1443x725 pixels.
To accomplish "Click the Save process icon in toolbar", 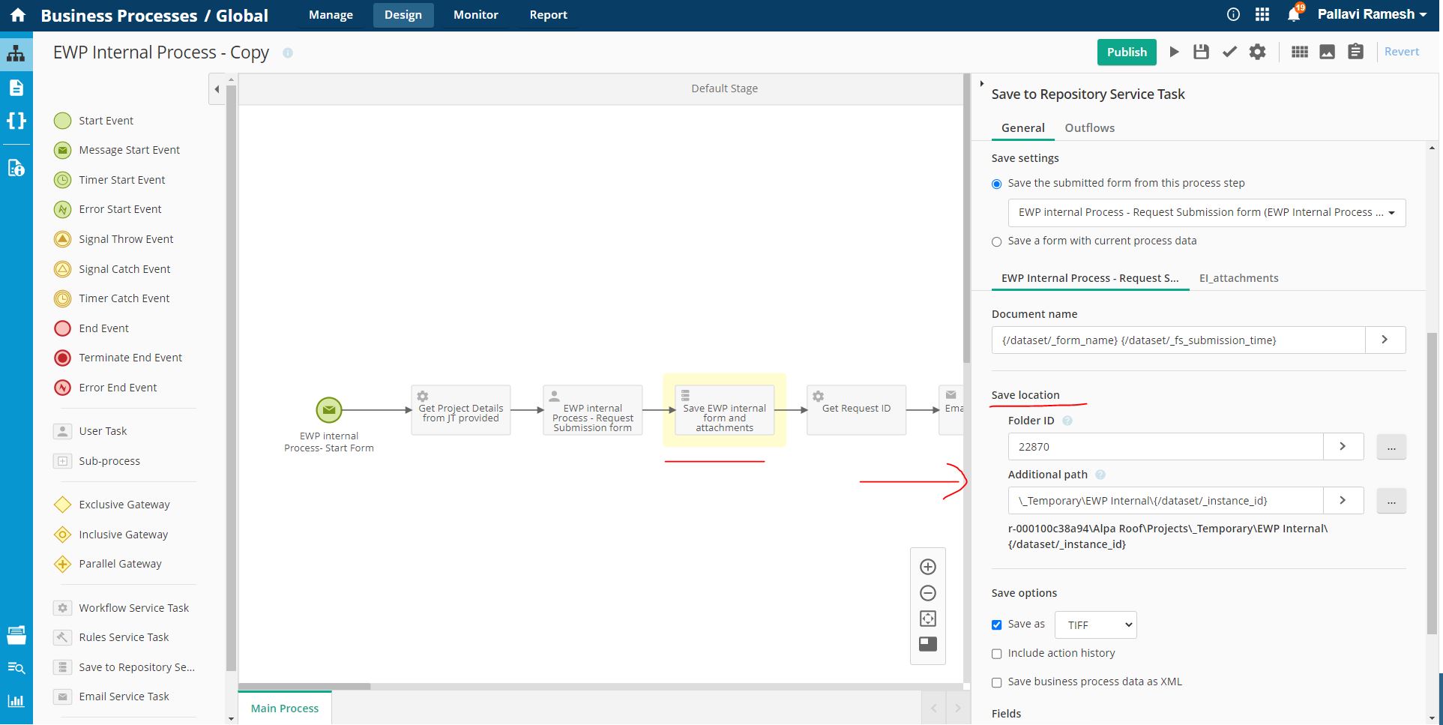I will 1201,52.
